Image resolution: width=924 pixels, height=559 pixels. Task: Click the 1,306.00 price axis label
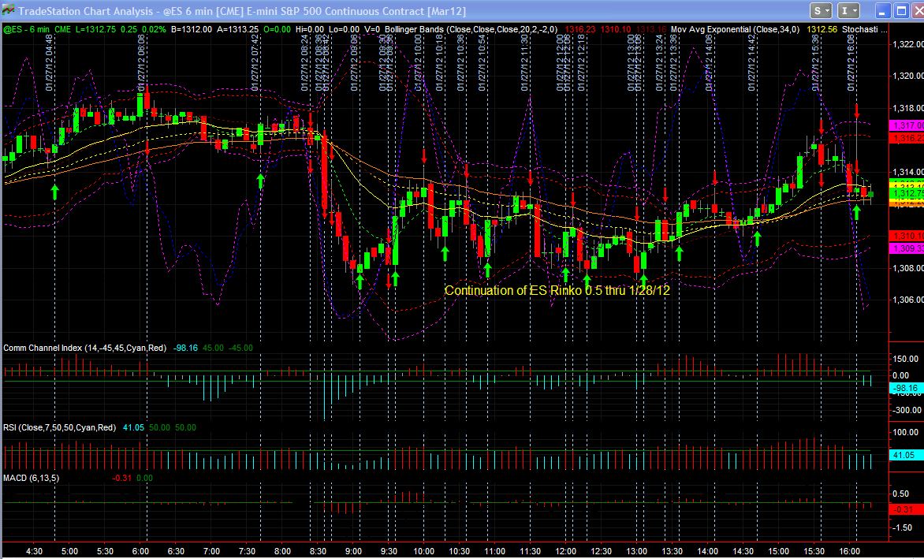(908, 300)
